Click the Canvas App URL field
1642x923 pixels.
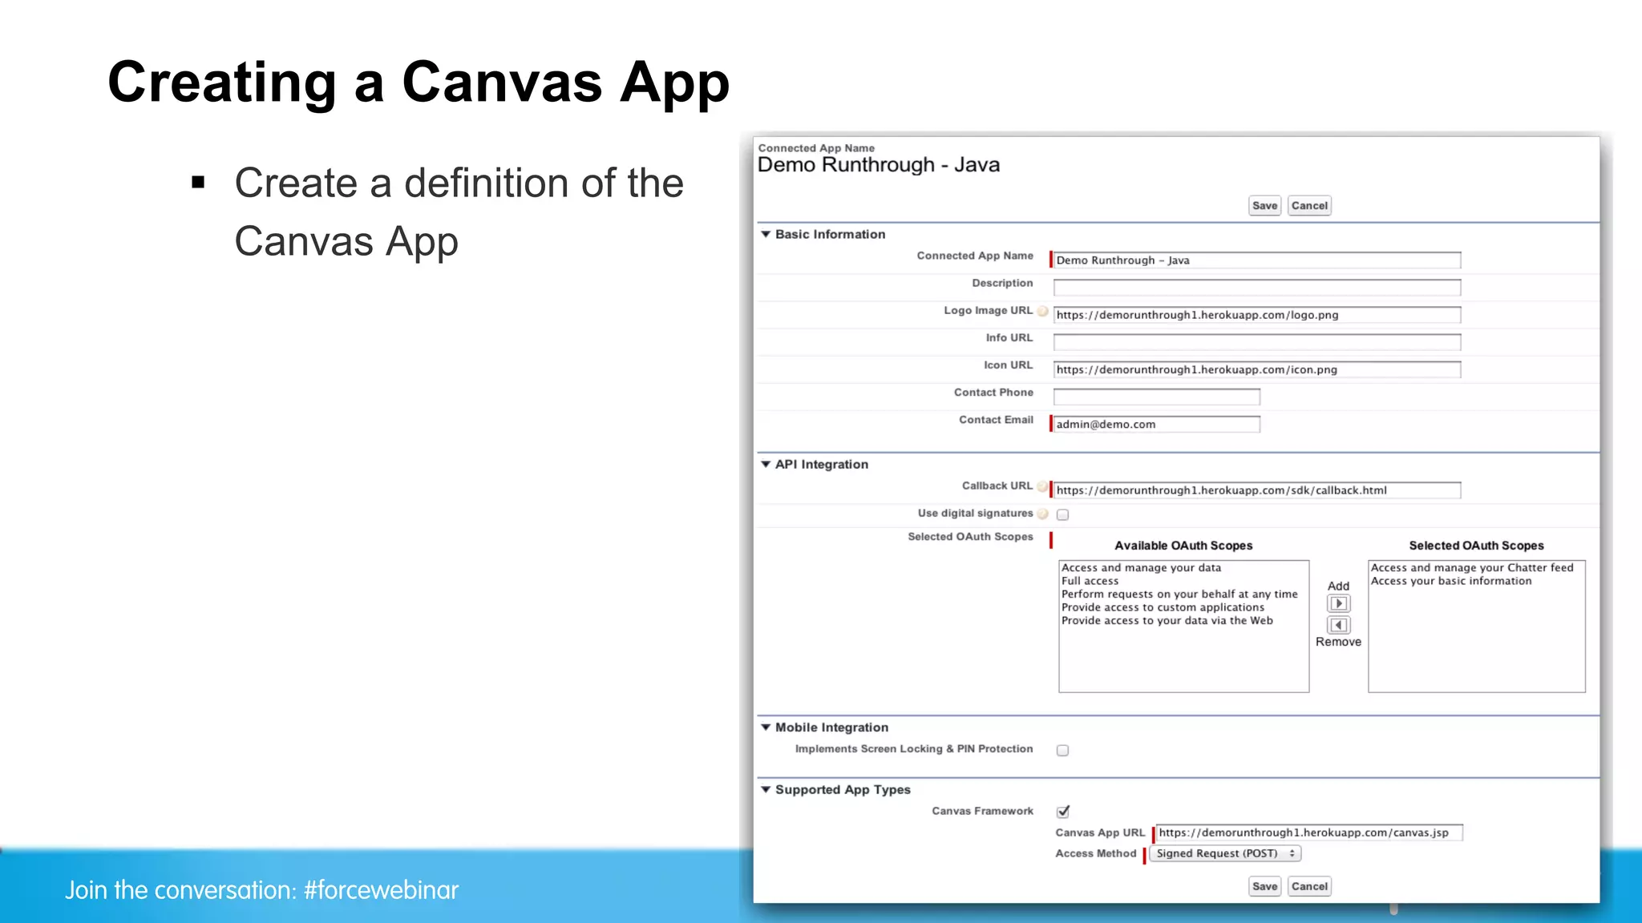point(1308,832)
